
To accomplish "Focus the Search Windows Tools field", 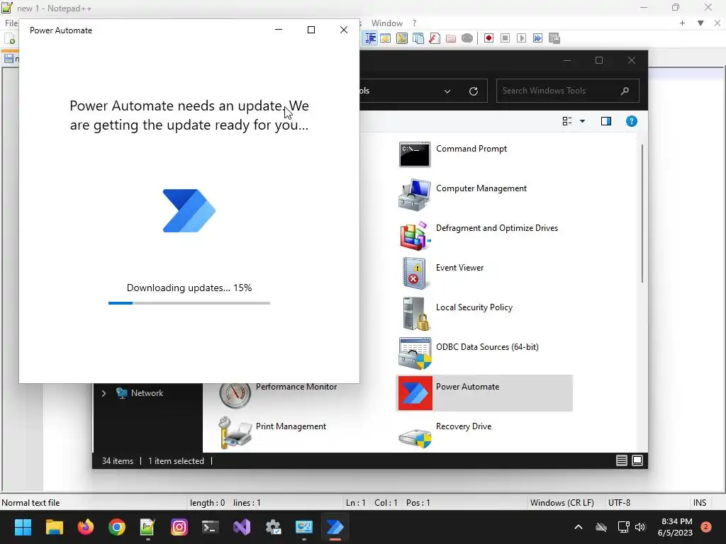I will pyautogui.click(x=568, y=91).
